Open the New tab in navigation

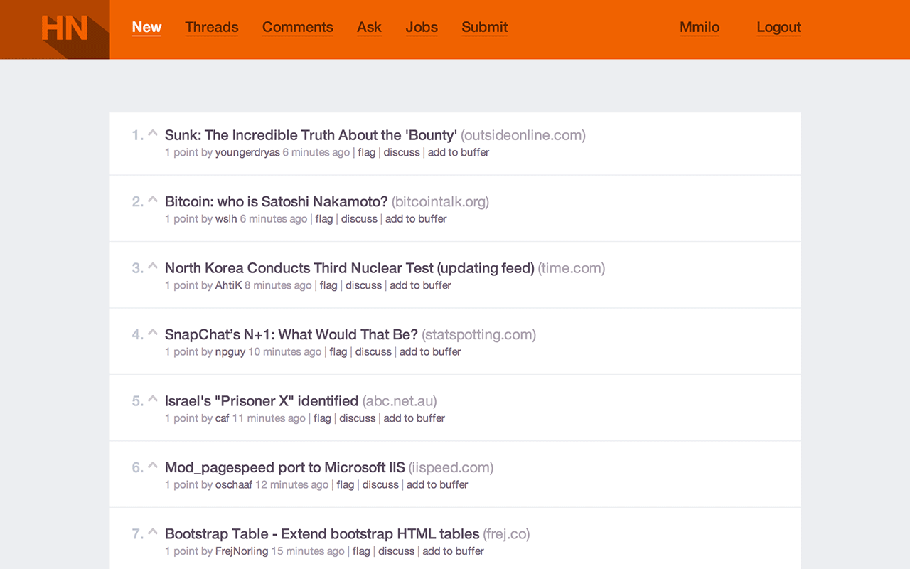(x=146, y=27)
